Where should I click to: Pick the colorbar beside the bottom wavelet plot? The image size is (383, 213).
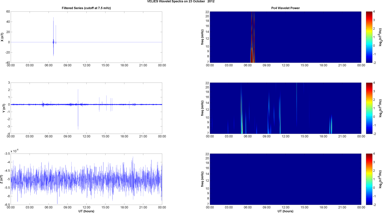click(369, 179)
